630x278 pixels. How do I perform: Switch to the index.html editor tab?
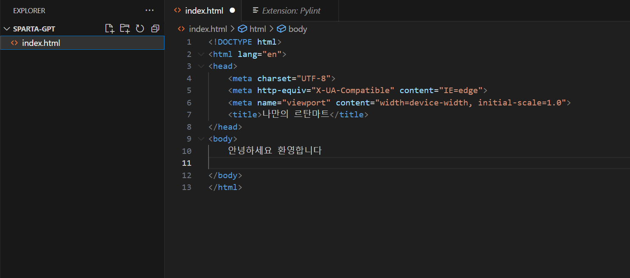[x=203, y=11]
